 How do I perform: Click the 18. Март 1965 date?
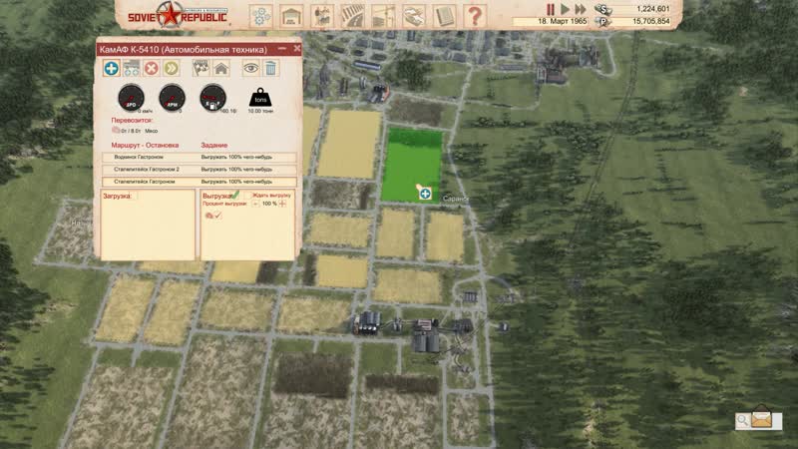coord(562,22)
